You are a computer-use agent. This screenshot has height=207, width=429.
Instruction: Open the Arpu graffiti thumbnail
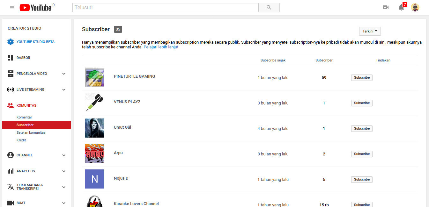pyautogui.click(x=95, y=153)
